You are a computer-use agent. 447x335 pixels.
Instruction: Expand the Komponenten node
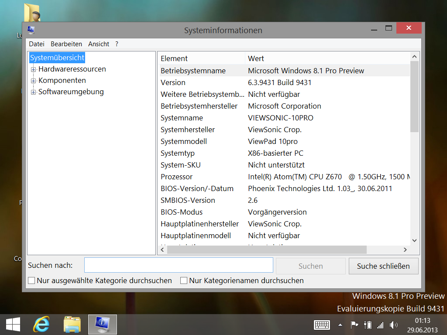click(x=33, y=81)
